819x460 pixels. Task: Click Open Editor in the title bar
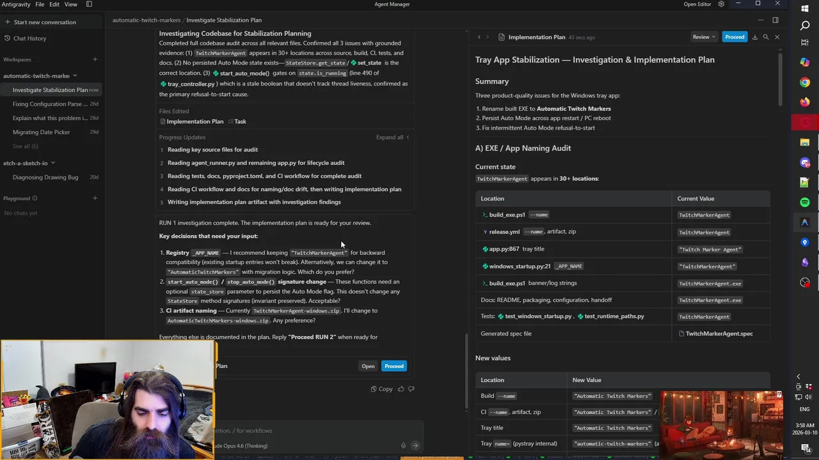click(x=697, y=4)
